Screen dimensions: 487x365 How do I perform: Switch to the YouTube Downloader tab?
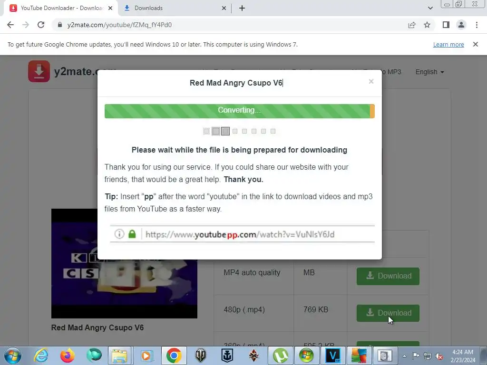[x=61, y=8]
